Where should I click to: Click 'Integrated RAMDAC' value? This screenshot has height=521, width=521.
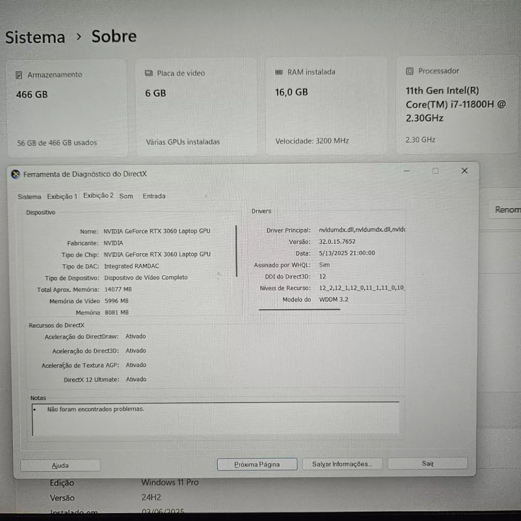coord(132,266)
